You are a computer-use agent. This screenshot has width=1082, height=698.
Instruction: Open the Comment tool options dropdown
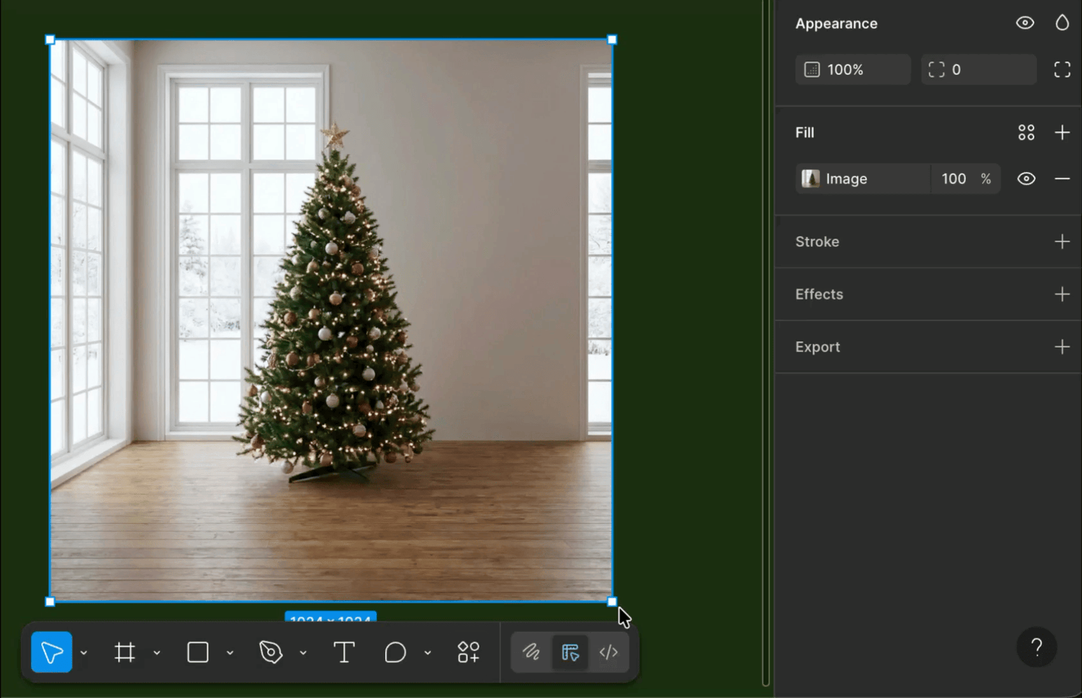(428, 653)
